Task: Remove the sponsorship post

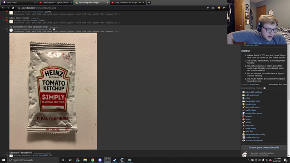Action: (63, 32)
